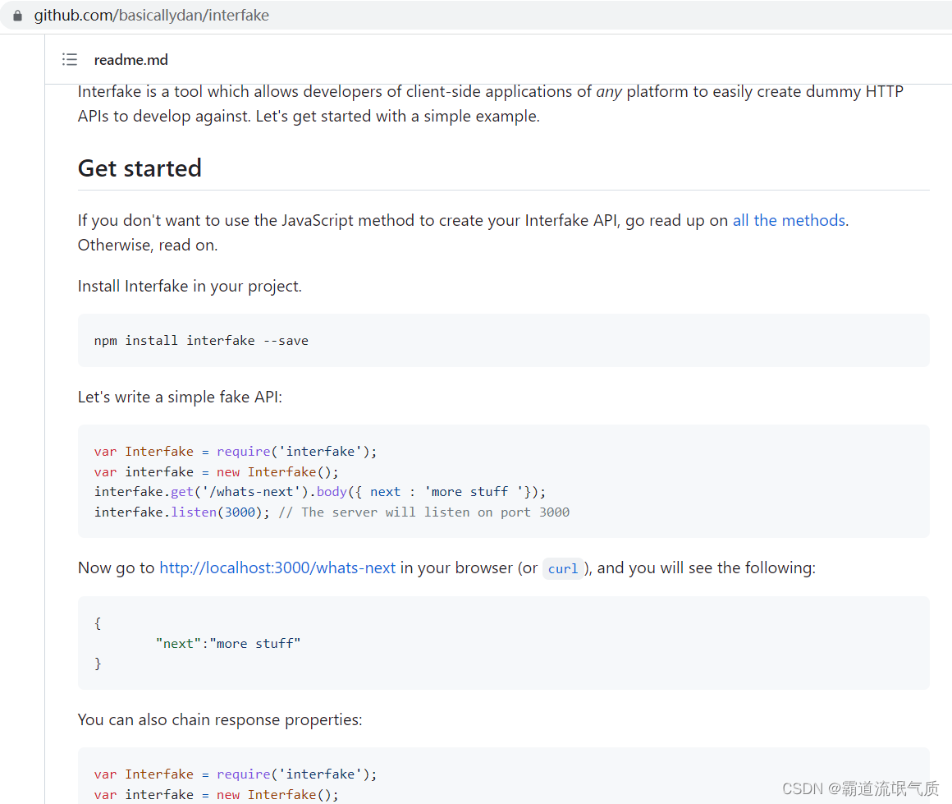The image size is (952, 804).
Task: Click the italic word 'any' in the intro
Action: (609, 92)
